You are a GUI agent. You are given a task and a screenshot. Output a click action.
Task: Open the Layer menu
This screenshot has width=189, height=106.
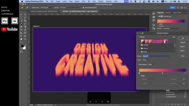[x=64, y=1]
